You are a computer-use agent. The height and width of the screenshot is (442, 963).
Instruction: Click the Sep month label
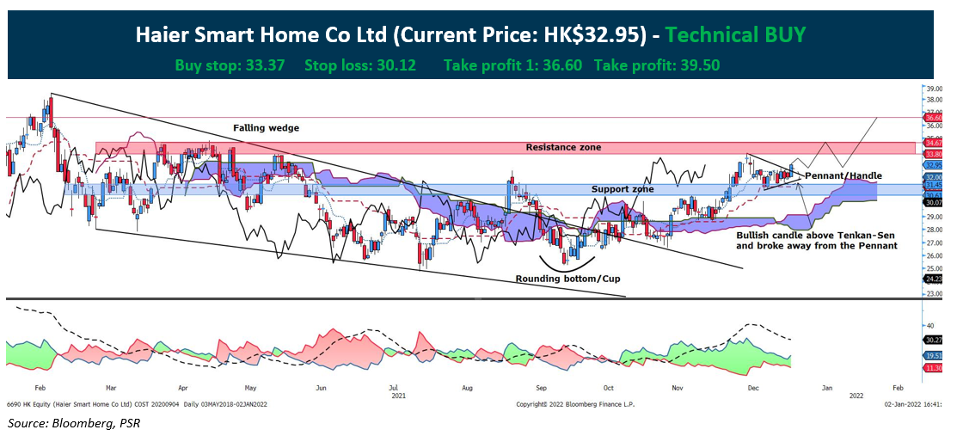541,388
